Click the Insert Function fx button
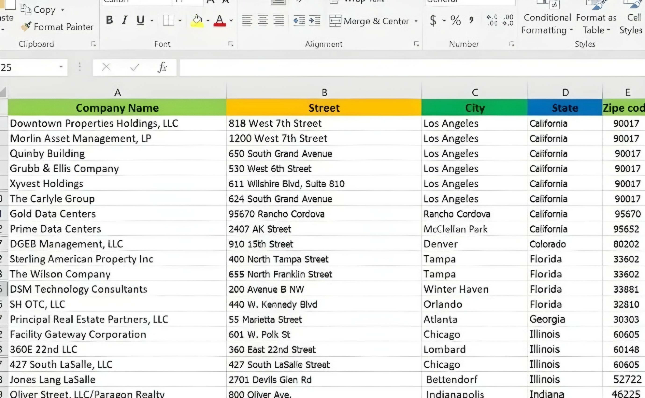This screenshot has width=645, height=398. coord(163,67)
